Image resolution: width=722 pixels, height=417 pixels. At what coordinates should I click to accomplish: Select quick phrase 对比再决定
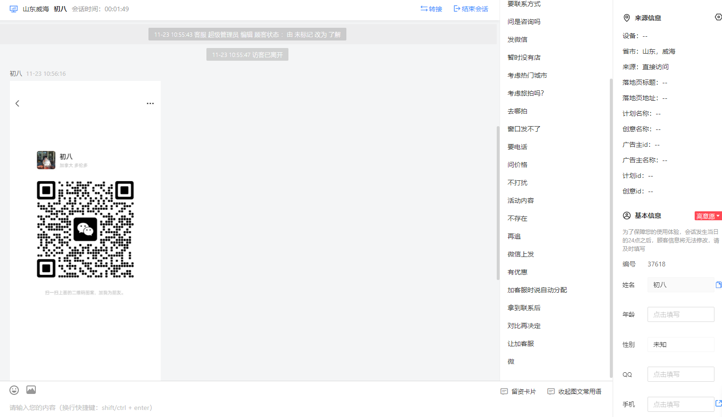tap(524, 326)
